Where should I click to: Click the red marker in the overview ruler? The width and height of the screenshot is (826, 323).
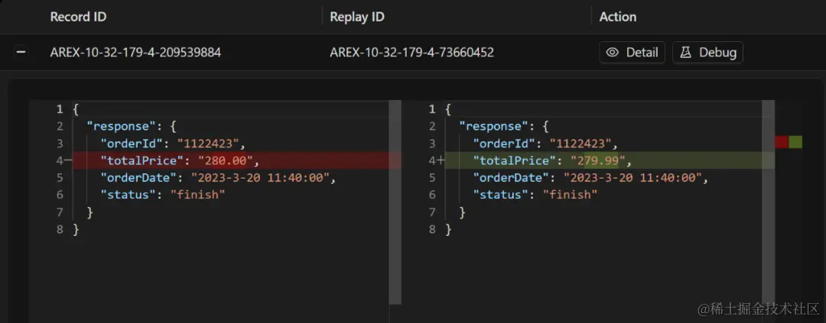coord(782,142)
